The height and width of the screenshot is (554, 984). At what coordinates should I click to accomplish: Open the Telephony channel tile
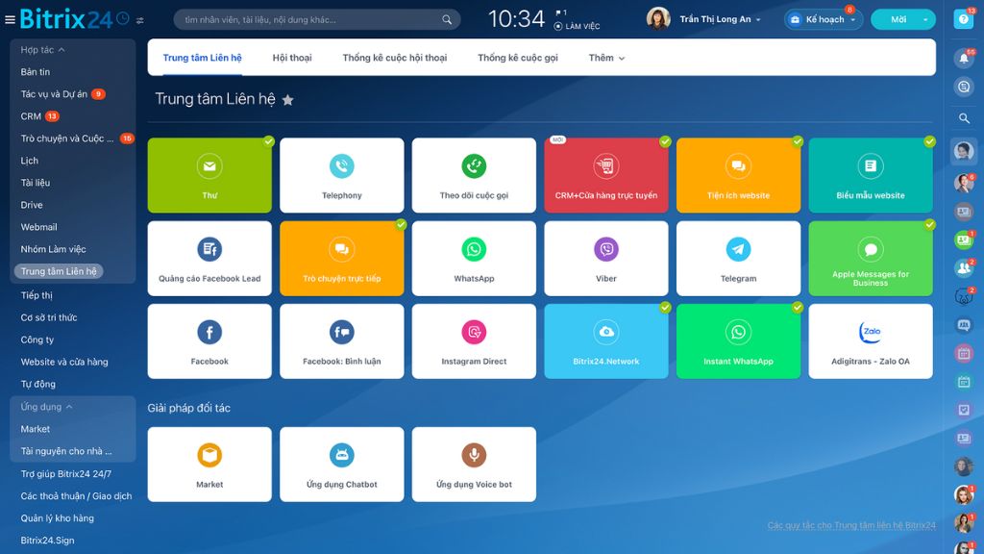tap(342, 175)
